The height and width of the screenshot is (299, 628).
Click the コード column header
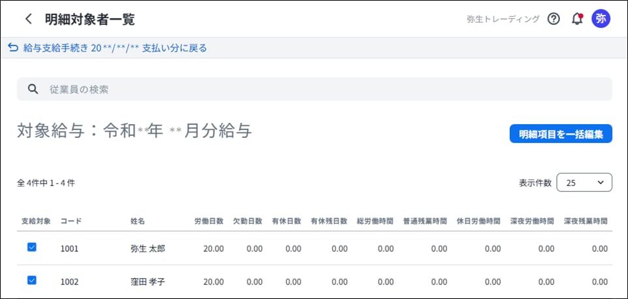point(71,221)
